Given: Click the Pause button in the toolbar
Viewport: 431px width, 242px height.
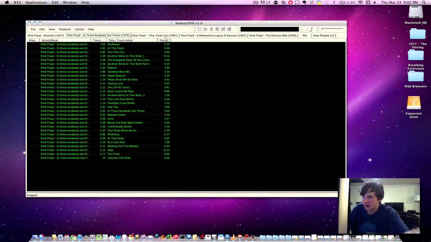Looking at the screenshot, I should click(211, 29).
